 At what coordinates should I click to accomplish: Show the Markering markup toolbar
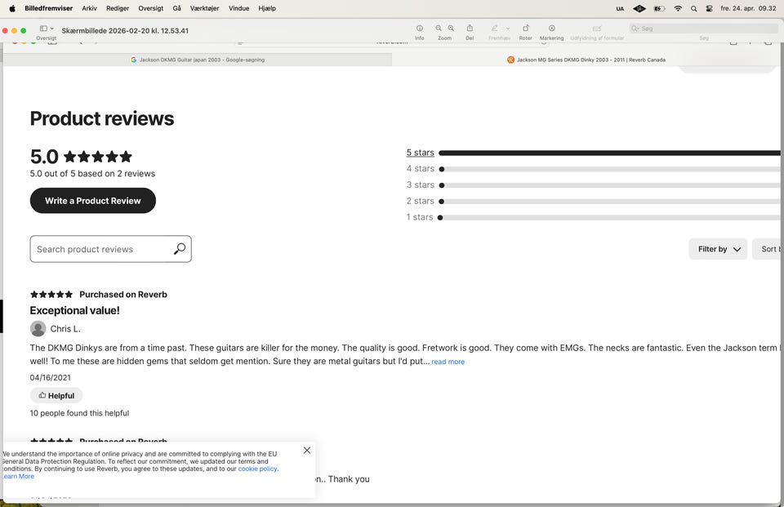coord(551,29)
